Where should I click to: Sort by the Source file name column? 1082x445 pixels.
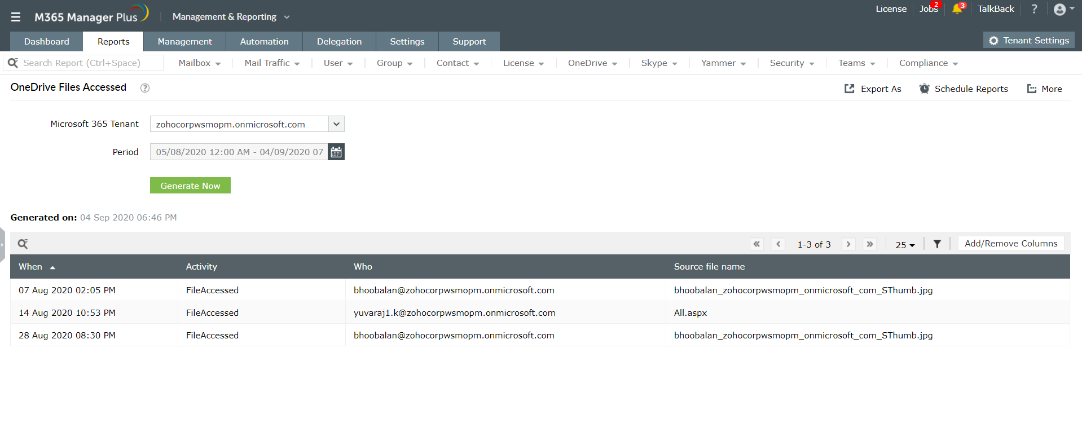click(709, 267)
